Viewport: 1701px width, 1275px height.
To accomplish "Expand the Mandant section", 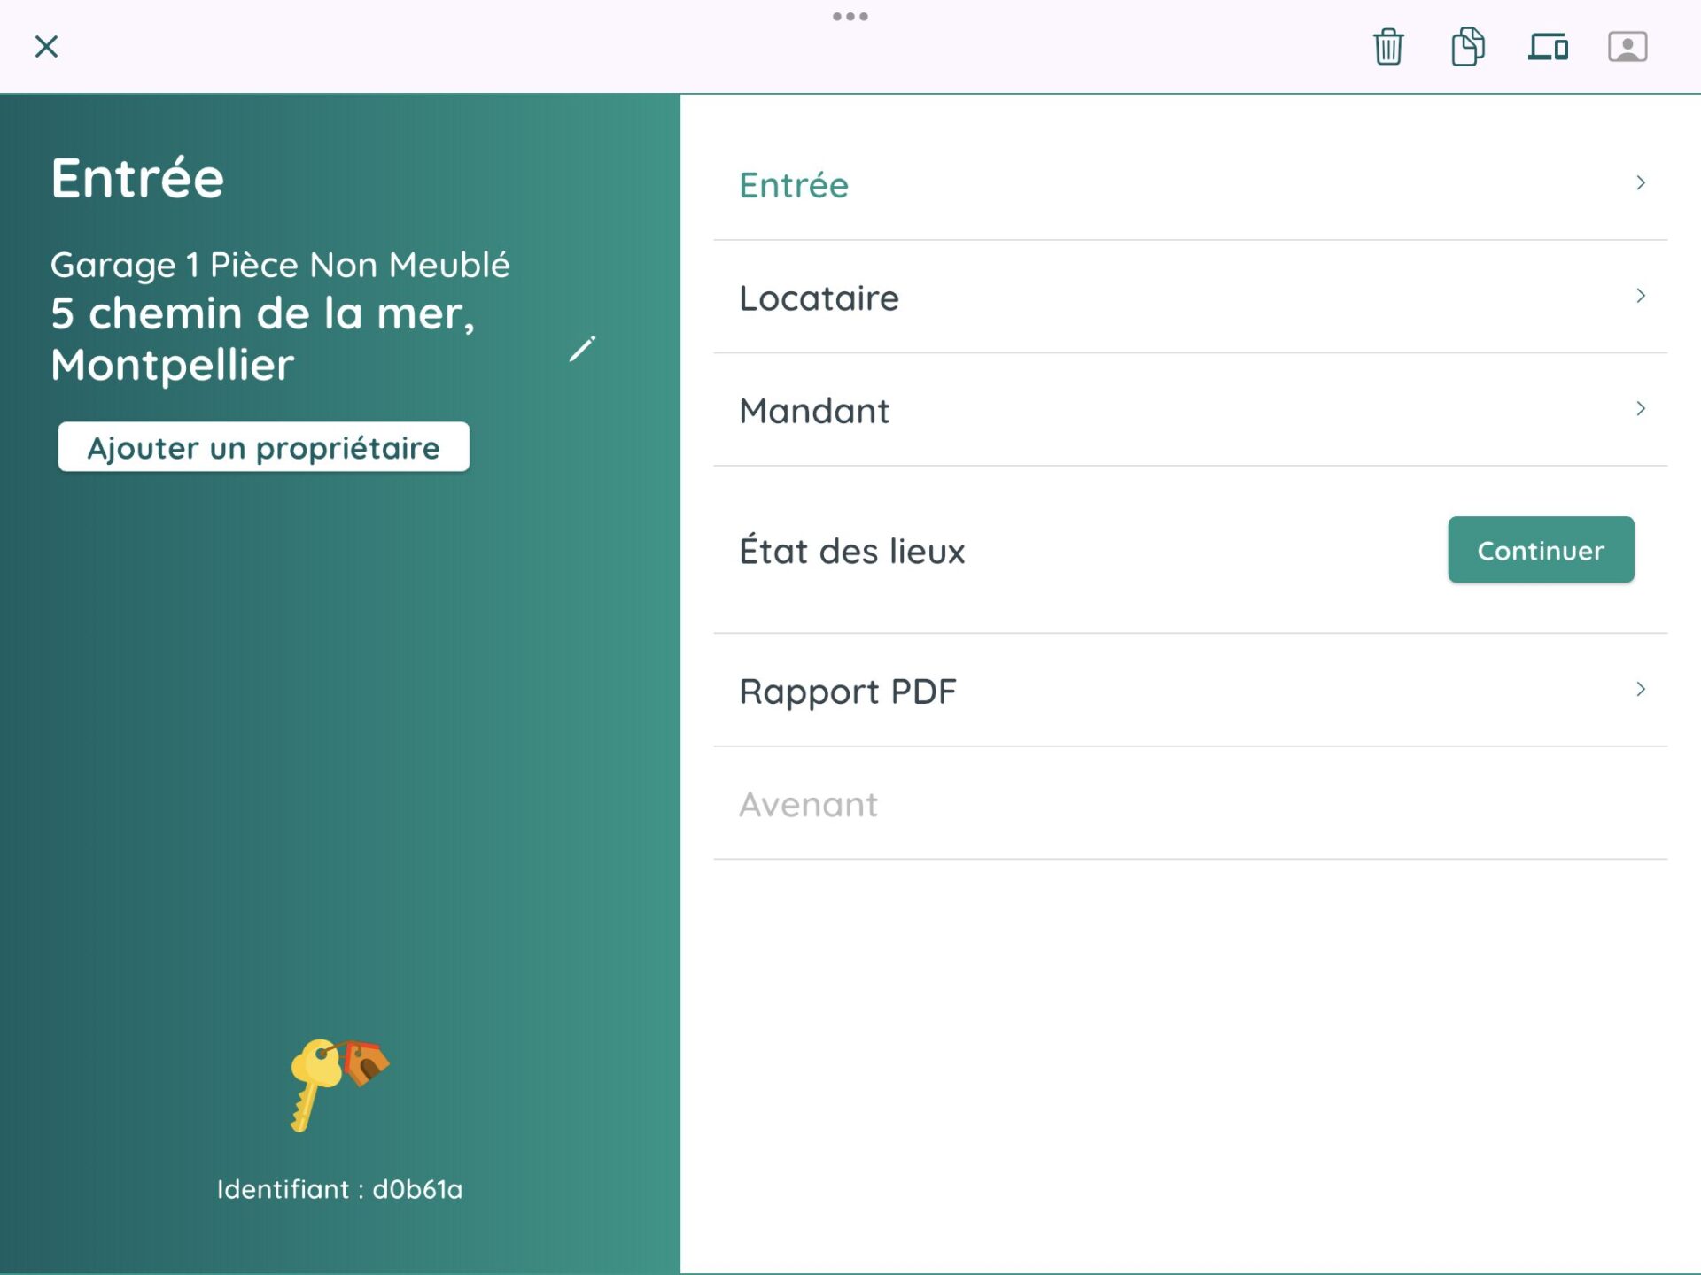I will tap(1641, 408).
